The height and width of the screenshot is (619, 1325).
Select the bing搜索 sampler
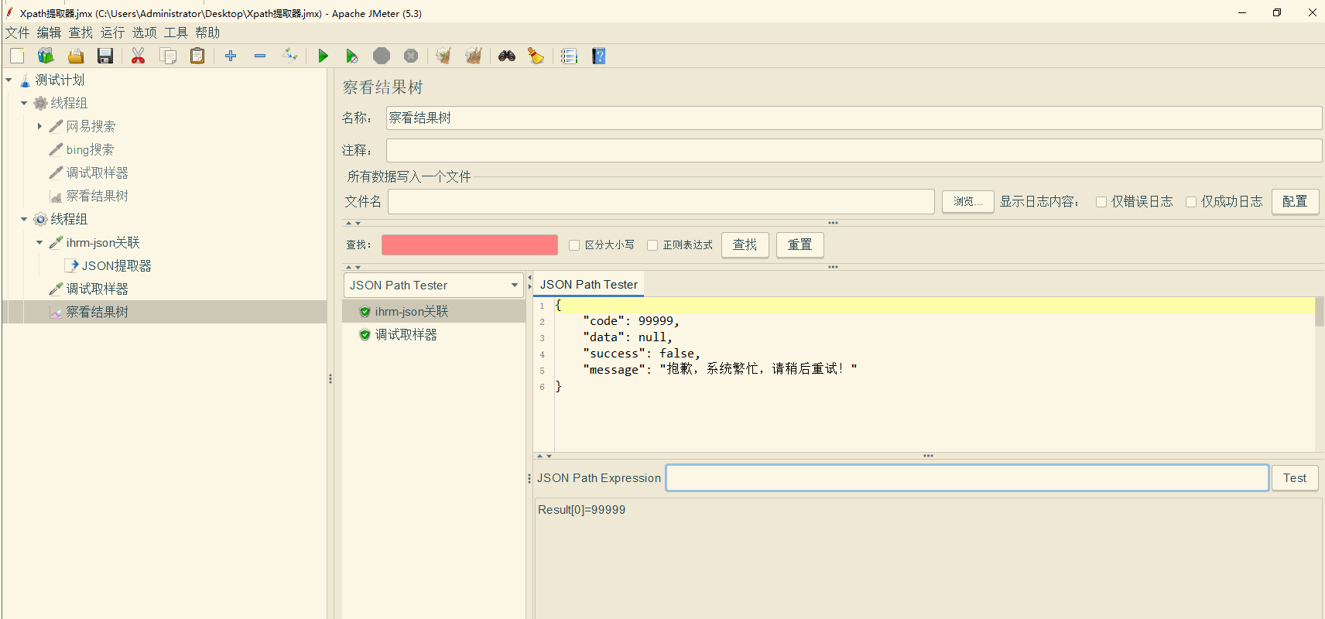(x=90, y=149)
